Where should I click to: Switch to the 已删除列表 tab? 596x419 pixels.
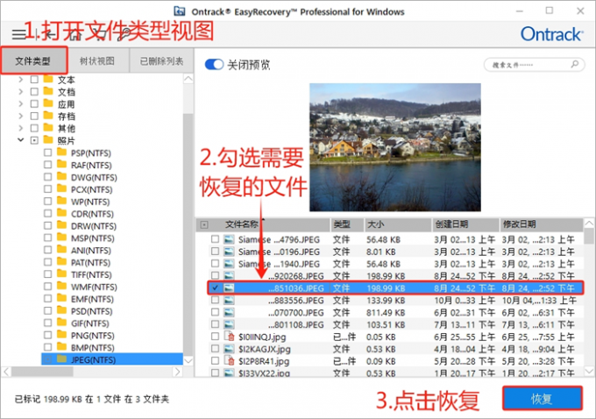point(161,60)
